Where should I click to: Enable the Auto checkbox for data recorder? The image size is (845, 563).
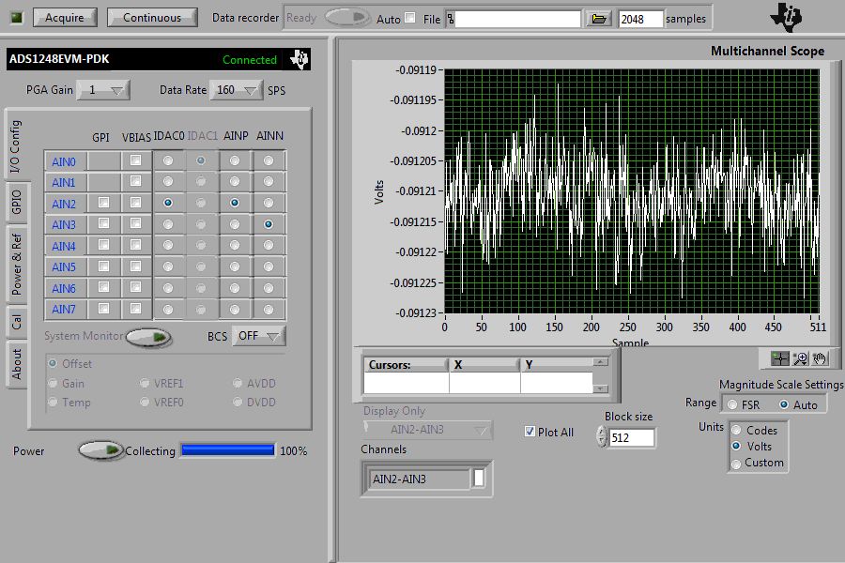pos(410,18)
